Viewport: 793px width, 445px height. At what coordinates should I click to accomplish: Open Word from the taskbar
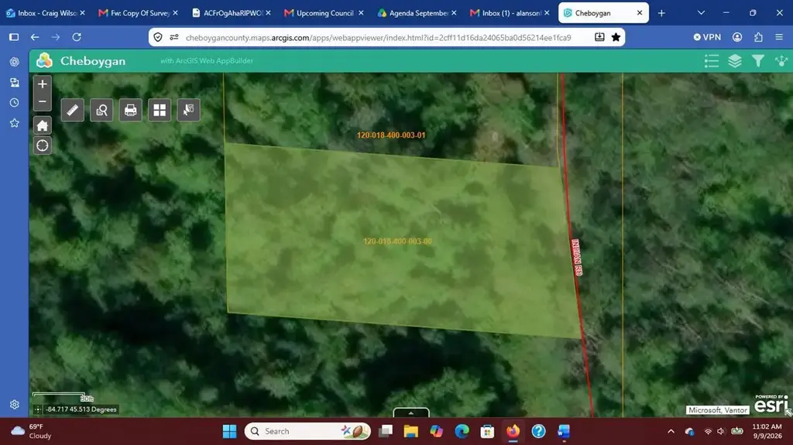564,431
